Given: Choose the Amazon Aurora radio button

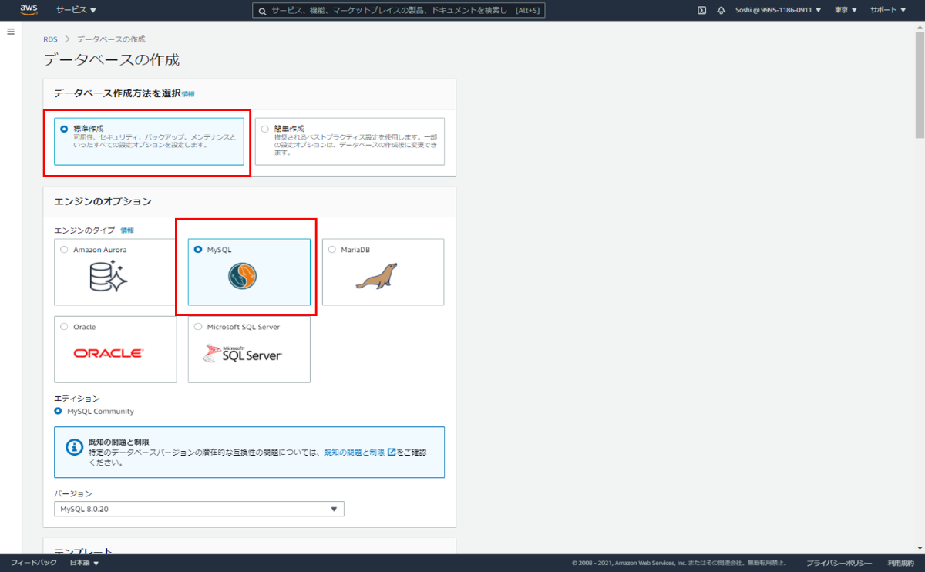Looking at the screenshot, I should (64, 250).
